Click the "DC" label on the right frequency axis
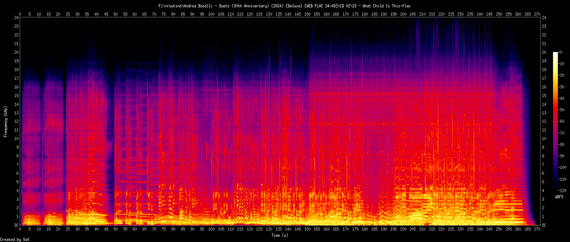Viewport: 570px width, 242px height. [545, 225]
